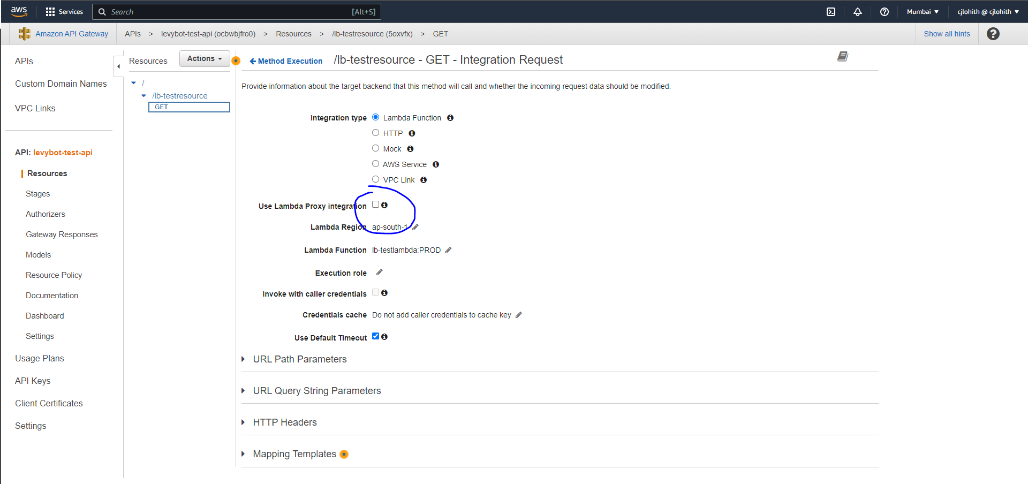Edit the Lambda Function pencil icon
Image resolution: width=1028 pixels, height=484 pixels.
point(448,250)
